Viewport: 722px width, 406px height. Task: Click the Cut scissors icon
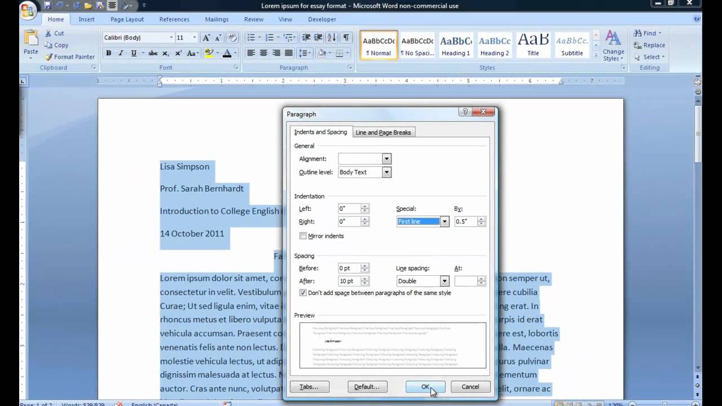pyautogui.click(x=49, y=34)
